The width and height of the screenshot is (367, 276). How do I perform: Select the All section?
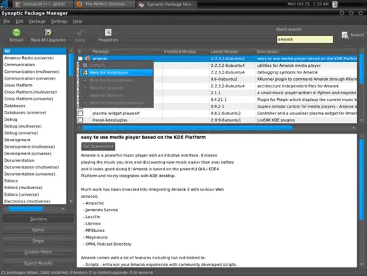pos(35,51)
